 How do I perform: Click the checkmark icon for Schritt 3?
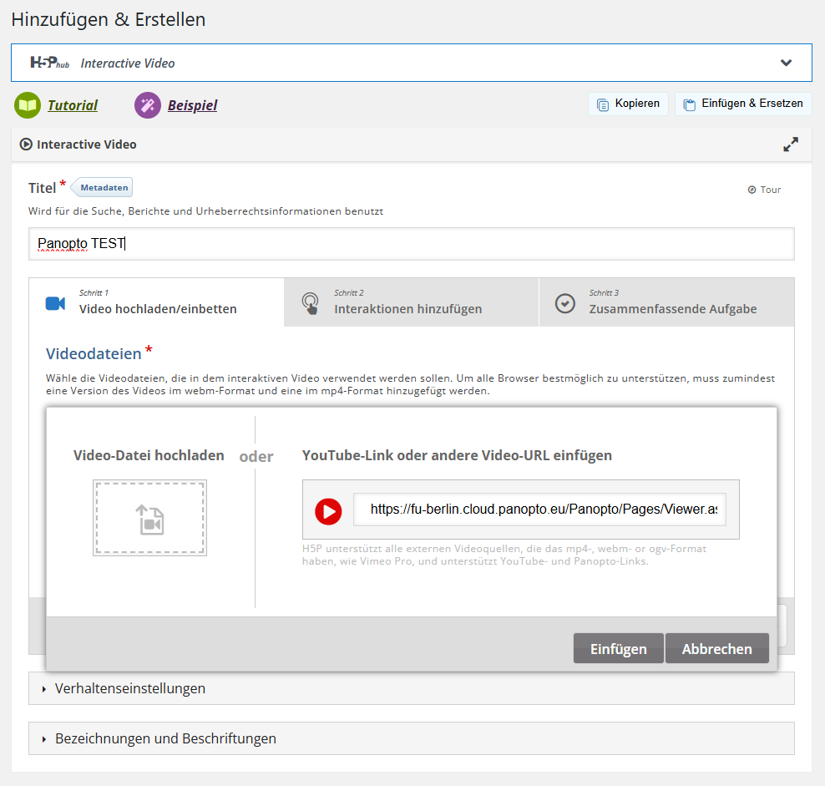pyautogui.click(x=565, y=303)
